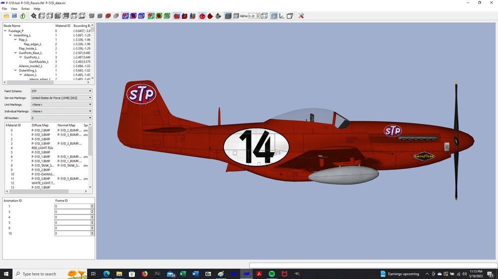498x279 pixels.
Task: Click the Alpha spinner arrows
Action: pyautogui.click(x=258, y=16)
